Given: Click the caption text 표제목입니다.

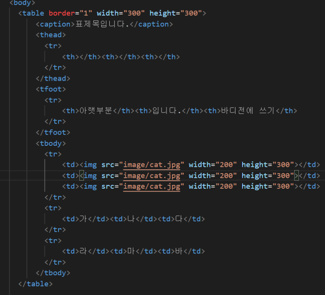Looking at the screenshot, I should (103, 24).
